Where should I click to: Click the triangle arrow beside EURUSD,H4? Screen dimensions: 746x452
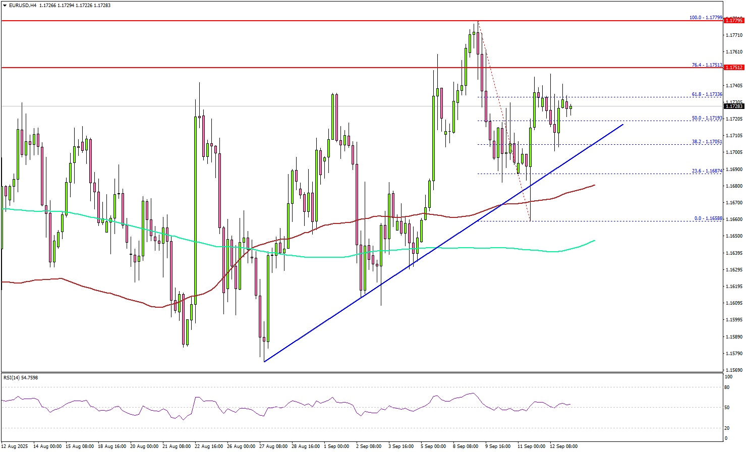coord(5,6)
